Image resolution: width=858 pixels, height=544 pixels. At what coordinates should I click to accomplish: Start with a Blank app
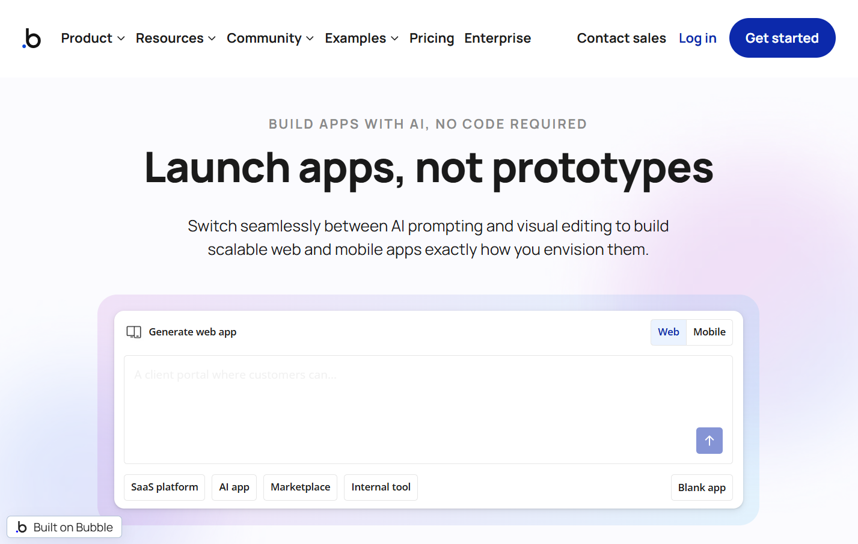click(701, 487)
